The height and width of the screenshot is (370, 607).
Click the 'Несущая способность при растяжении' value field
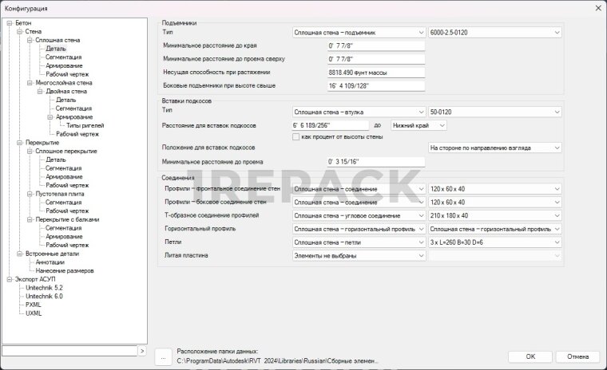(375, 72)
